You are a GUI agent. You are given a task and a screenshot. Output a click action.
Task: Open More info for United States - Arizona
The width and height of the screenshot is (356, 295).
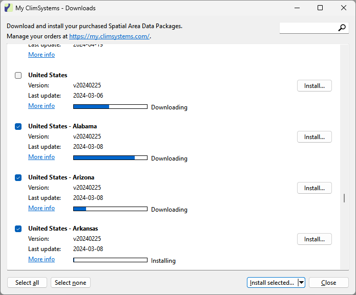[x=41, y=208]
